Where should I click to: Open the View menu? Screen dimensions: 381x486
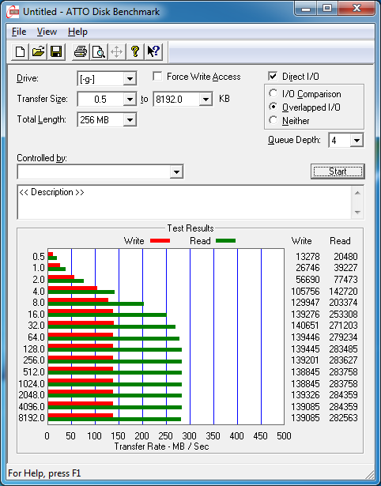tap(47, 32)
